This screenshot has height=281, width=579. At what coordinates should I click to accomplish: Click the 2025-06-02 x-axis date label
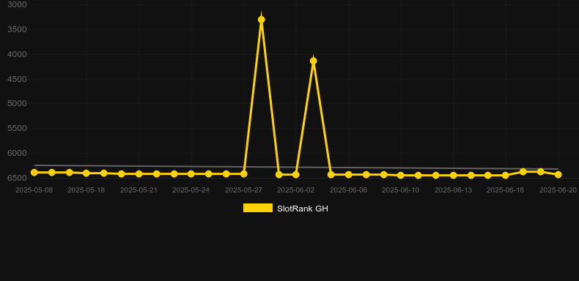[x=296, y=190]
